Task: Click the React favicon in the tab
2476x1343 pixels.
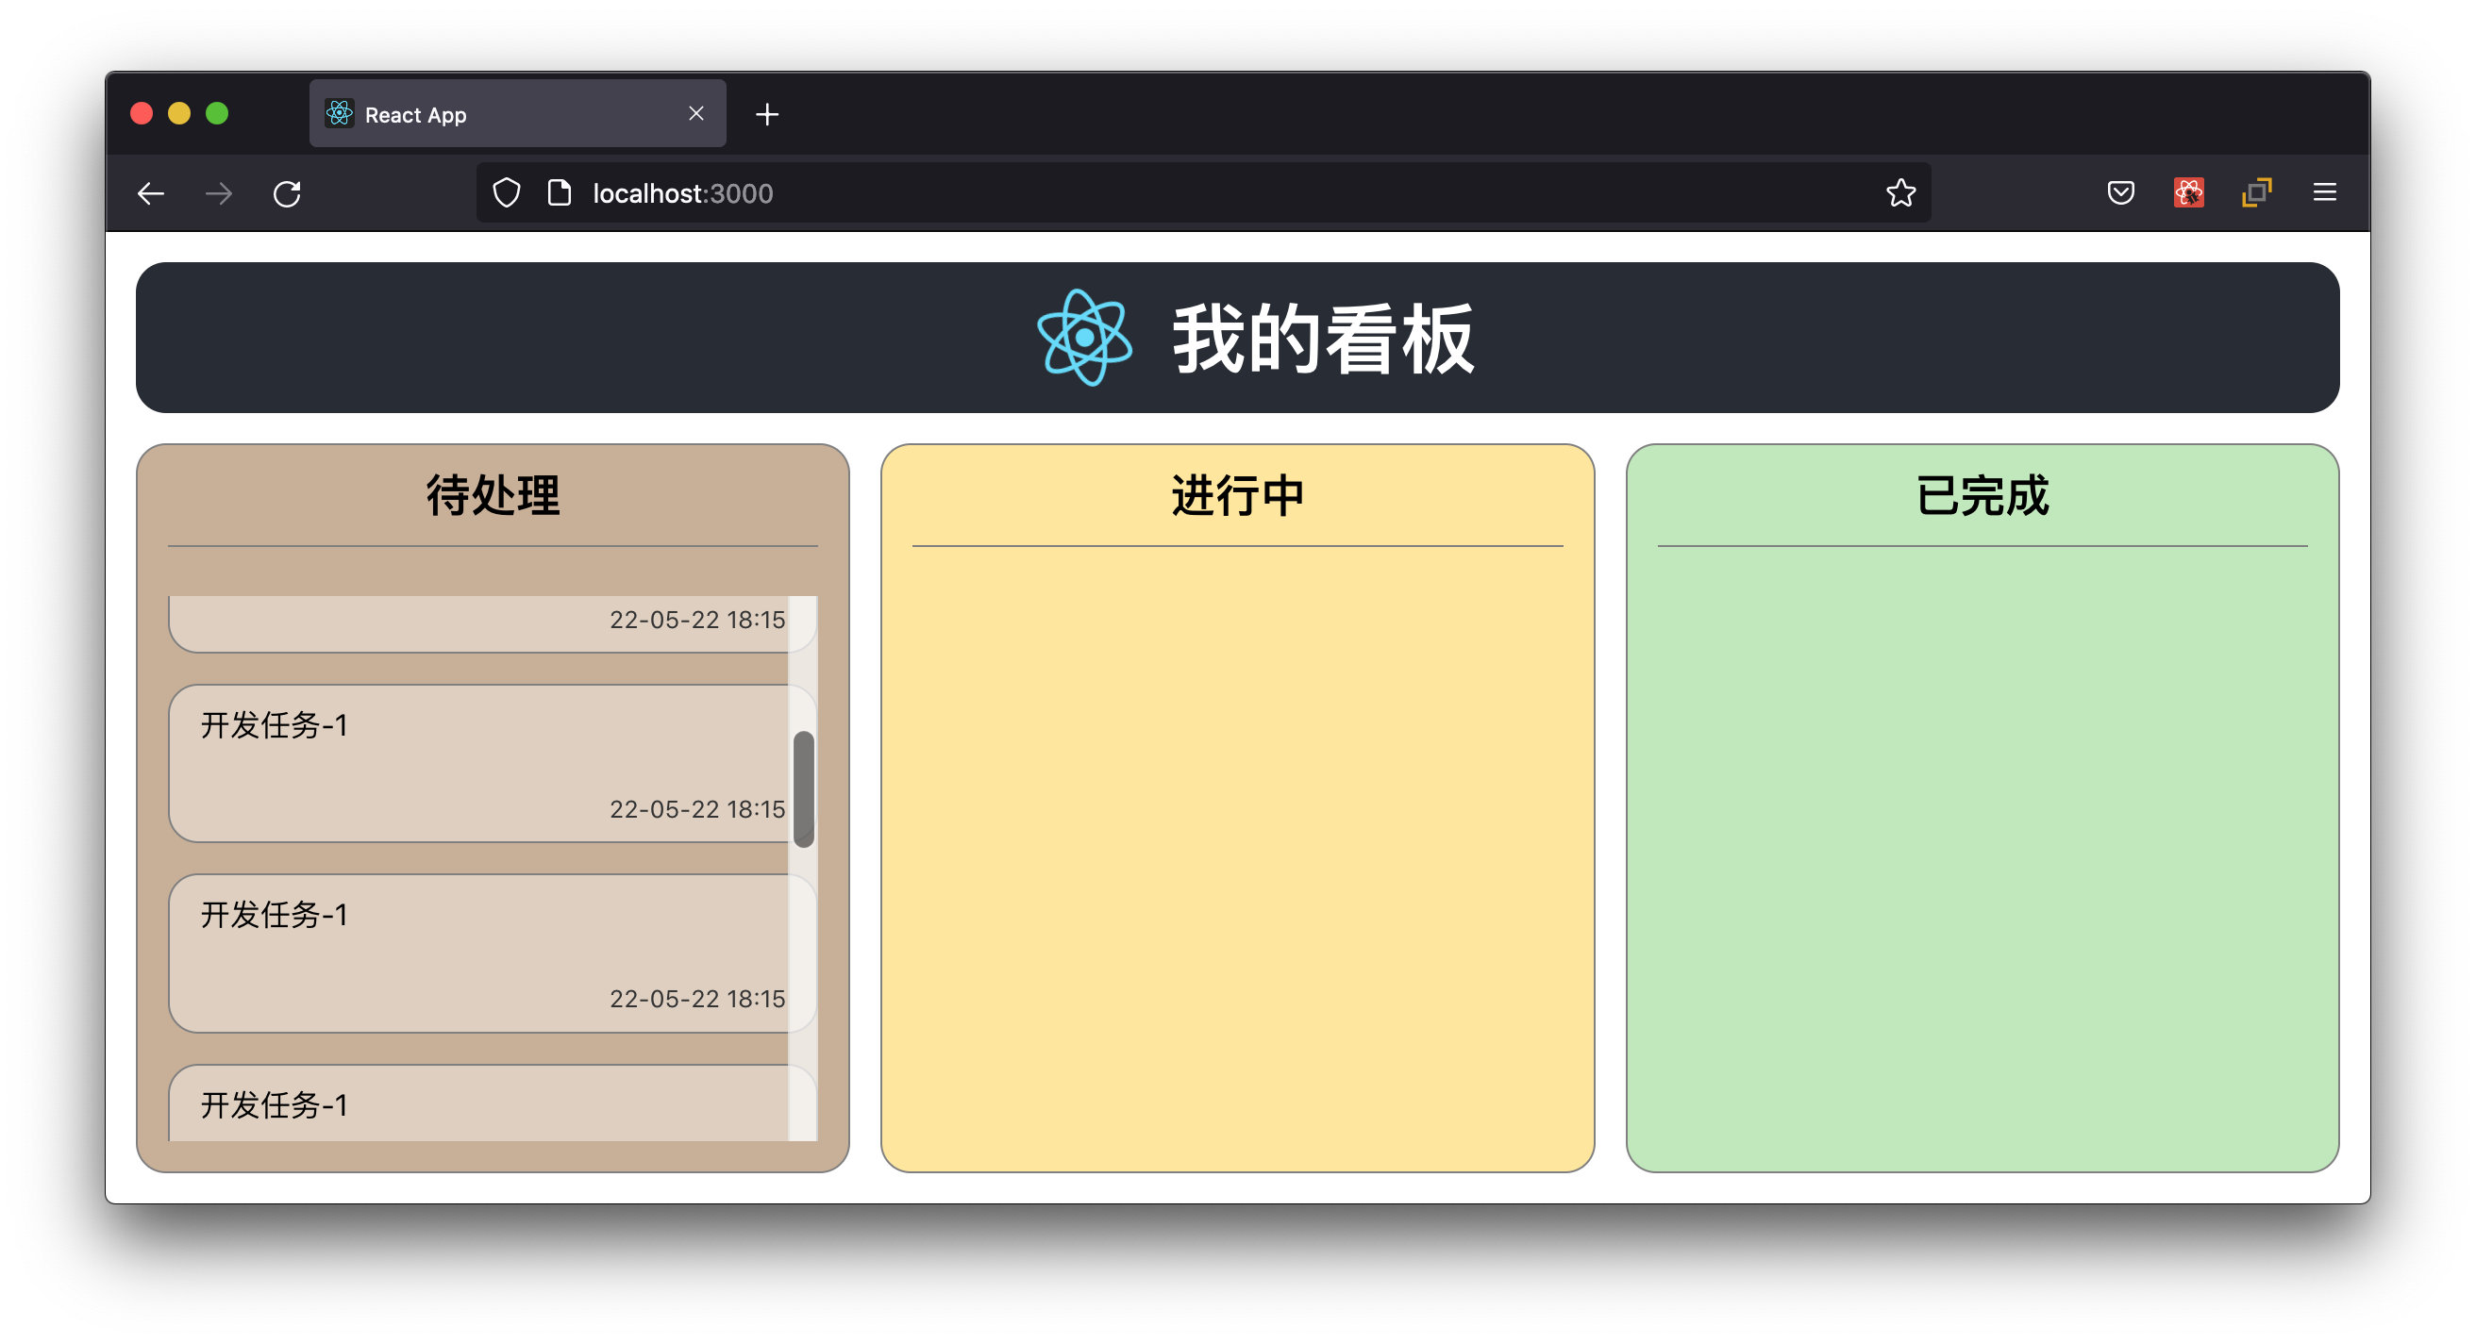Action: coord(340,113)
